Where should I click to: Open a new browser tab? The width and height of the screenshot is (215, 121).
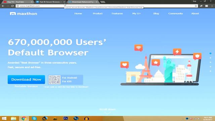103,2
